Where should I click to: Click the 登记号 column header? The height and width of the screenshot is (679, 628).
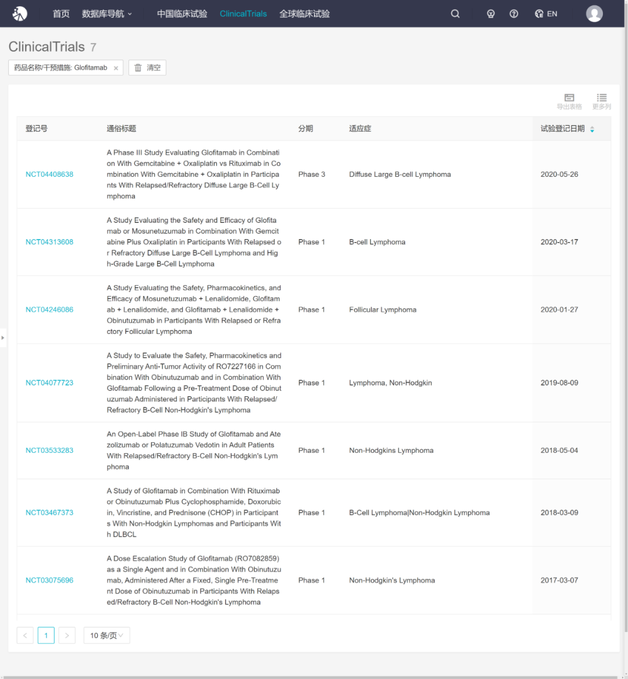pos(37,129)
